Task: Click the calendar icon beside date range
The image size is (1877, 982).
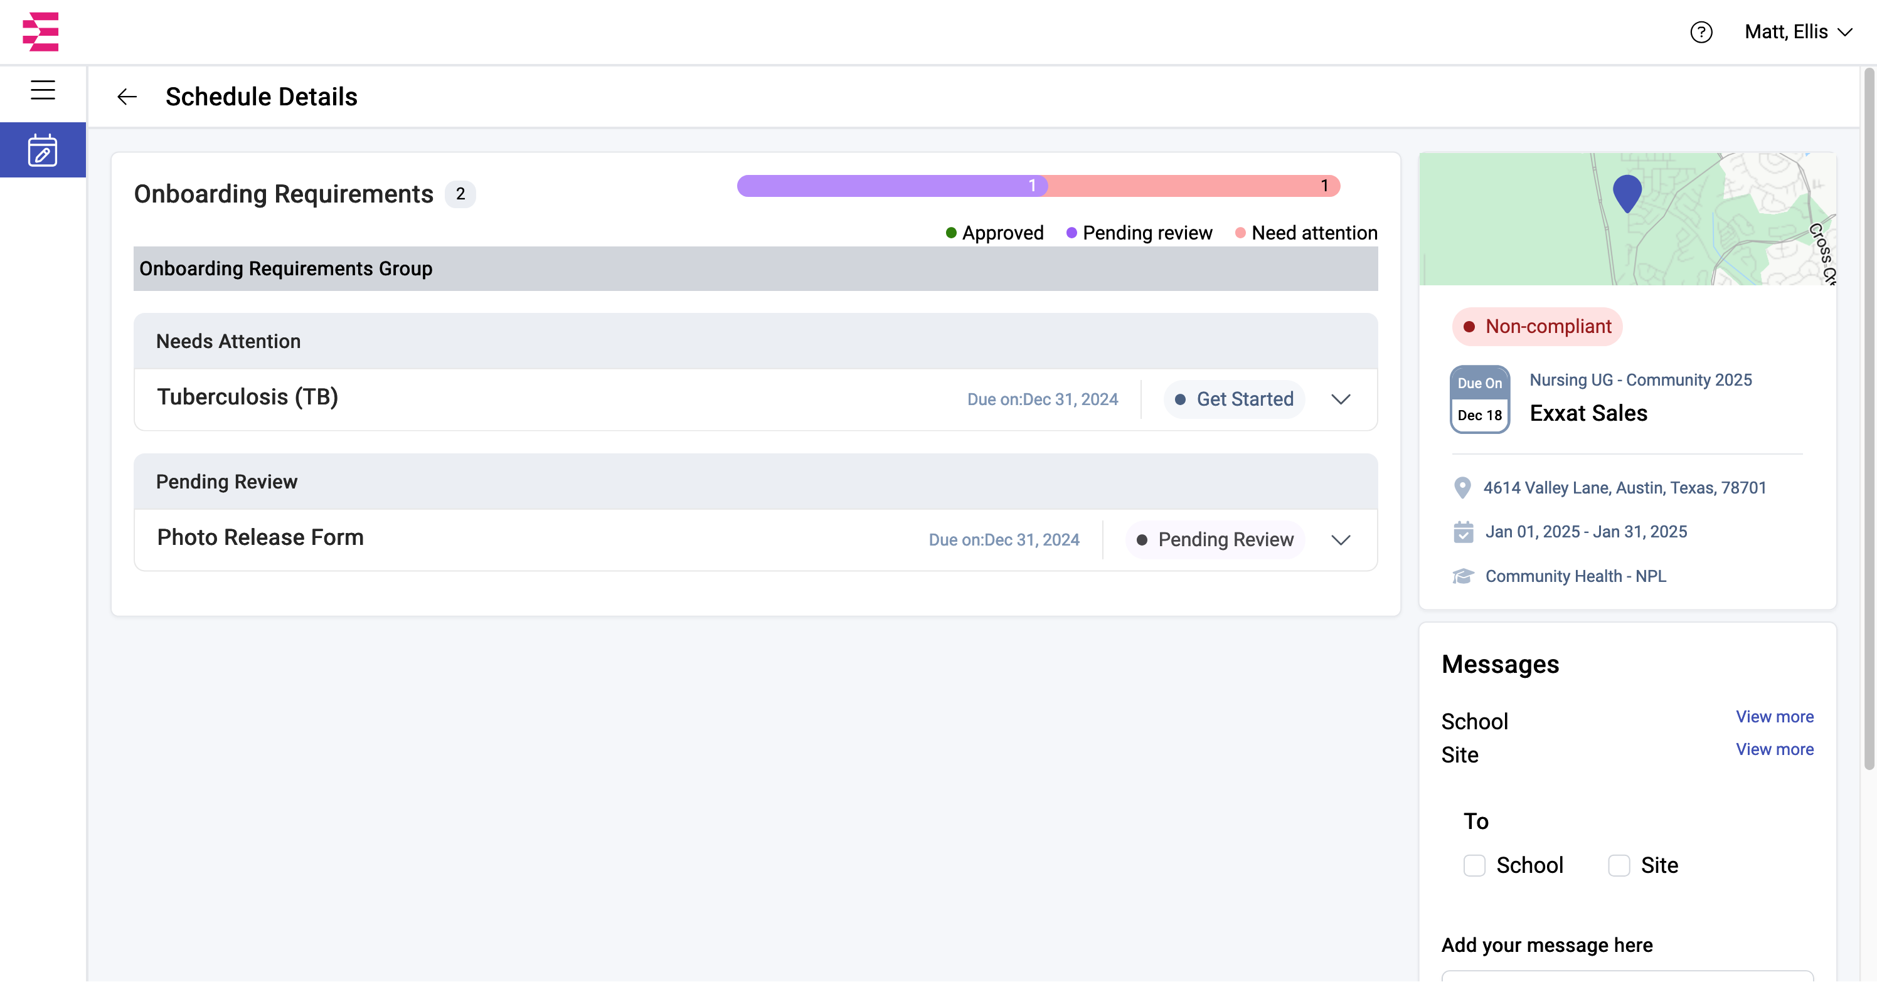Action: tap(1463, 532)
